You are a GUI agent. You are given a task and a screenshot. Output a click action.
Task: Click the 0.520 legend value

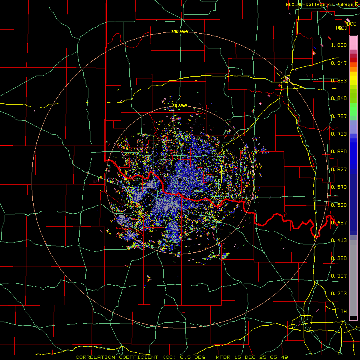click(x=339, y=205)
